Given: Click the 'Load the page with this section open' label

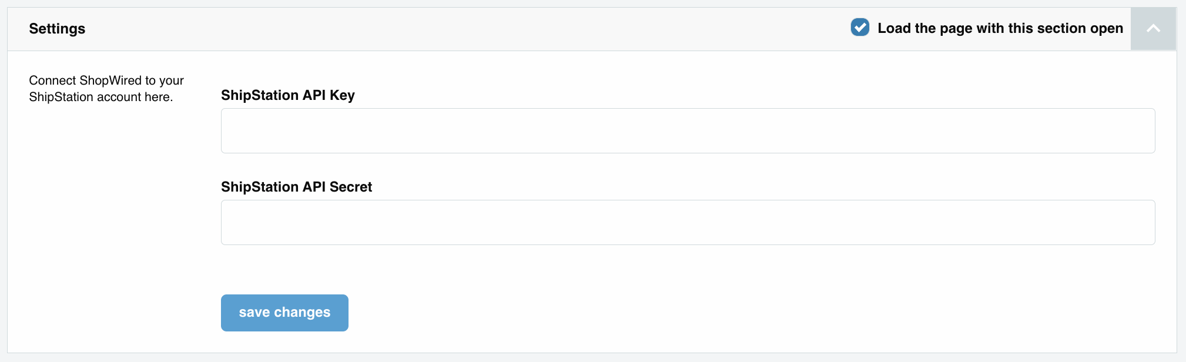Looking at the screenshot, I should pos(1000,28).
